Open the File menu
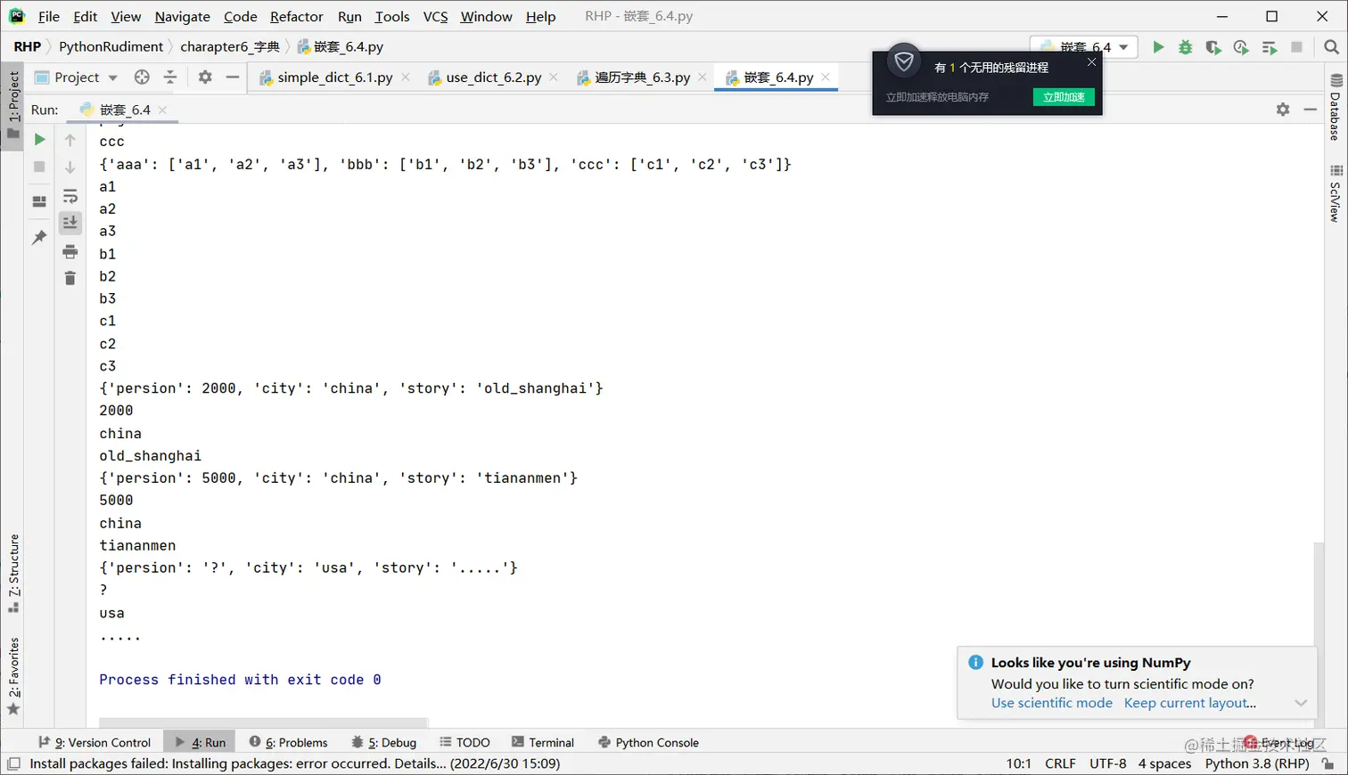Viewport: 1348px width, 775px height. point(49,16)
